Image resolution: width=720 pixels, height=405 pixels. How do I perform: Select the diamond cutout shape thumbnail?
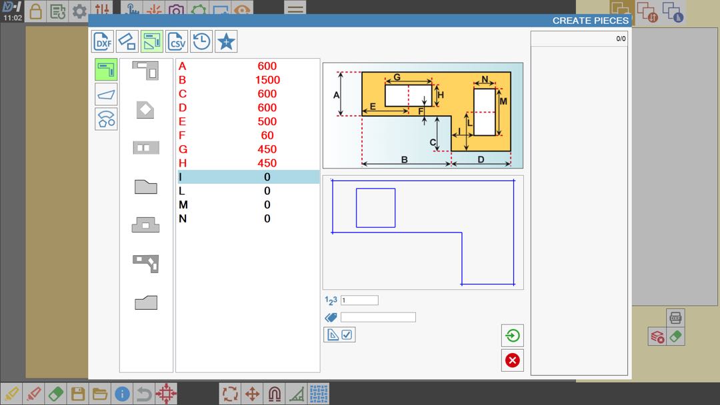coord(145,110)
